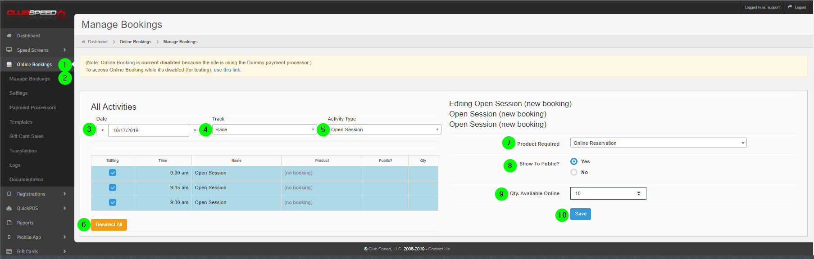
Task: Click the Contact Us footer link
Action: click(x=439, y=249)
